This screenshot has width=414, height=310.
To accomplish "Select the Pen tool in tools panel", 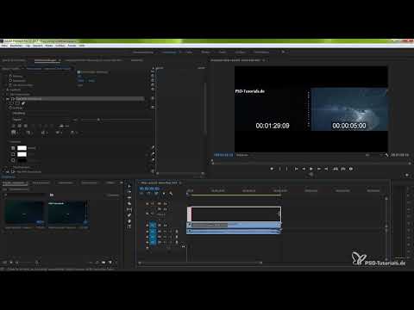I will coord(129,215).
